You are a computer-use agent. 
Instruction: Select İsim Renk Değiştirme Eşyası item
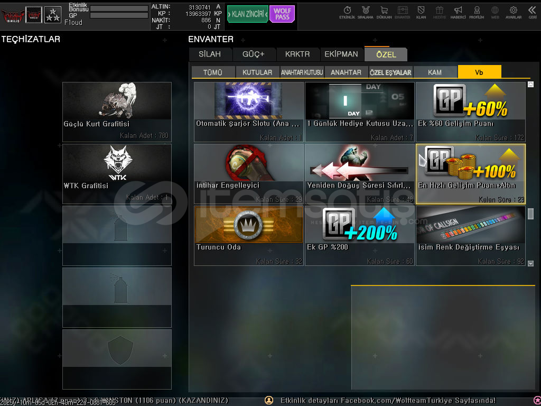point(471,236)
